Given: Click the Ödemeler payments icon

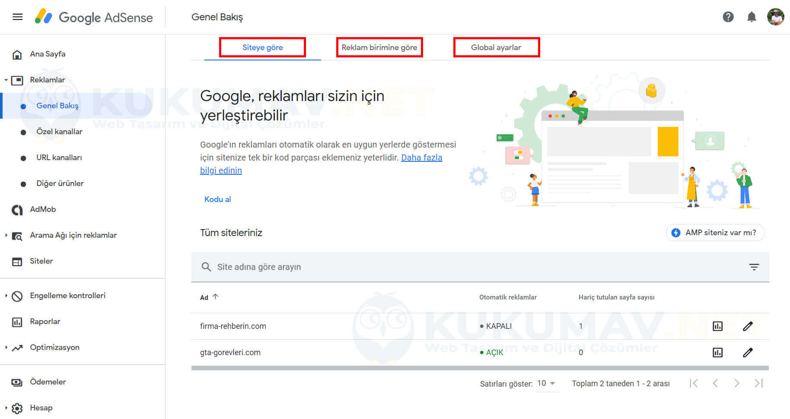Looking at the screenshot, I should tap(17, 383).
